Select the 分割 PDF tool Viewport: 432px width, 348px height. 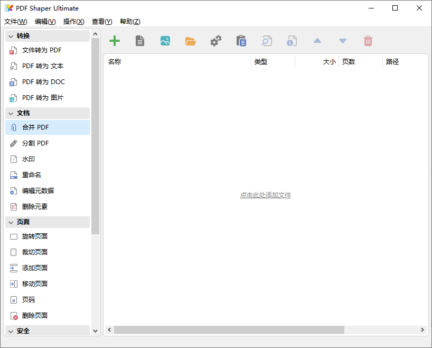[x=32, y=143]
